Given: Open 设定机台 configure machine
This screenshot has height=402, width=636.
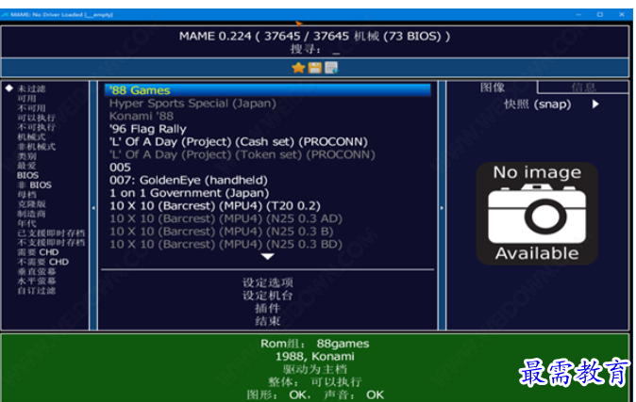Looking at the screenshot, I should click(268, 296).
